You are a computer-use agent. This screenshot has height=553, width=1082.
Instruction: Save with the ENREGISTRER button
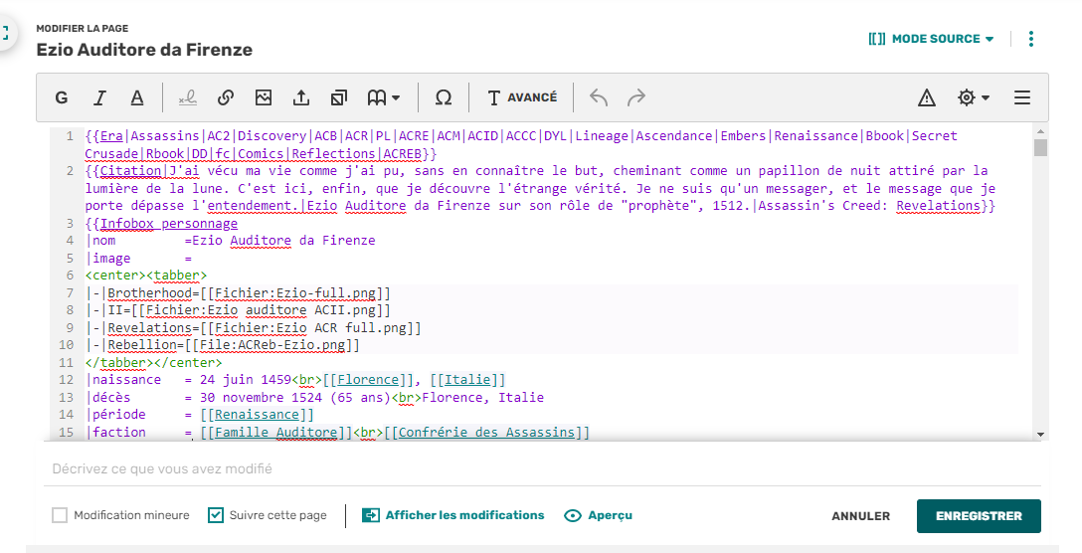tap(979, 516)
